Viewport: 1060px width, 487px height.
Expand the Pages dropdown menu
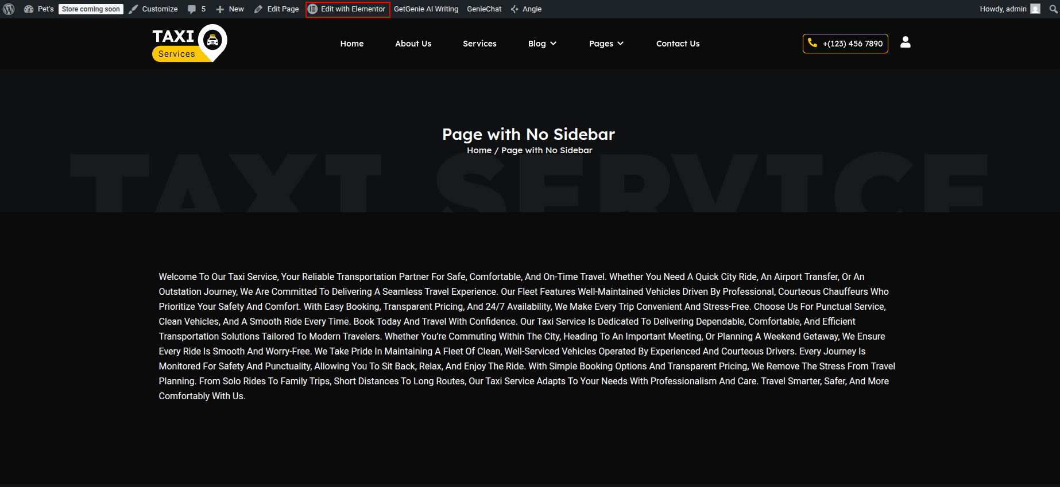606,44
